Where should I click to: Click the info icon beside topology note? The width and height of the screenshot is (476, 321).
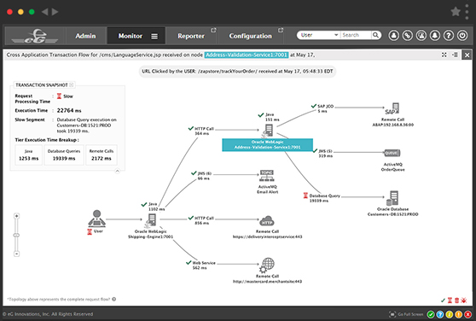tap(113, 299)
